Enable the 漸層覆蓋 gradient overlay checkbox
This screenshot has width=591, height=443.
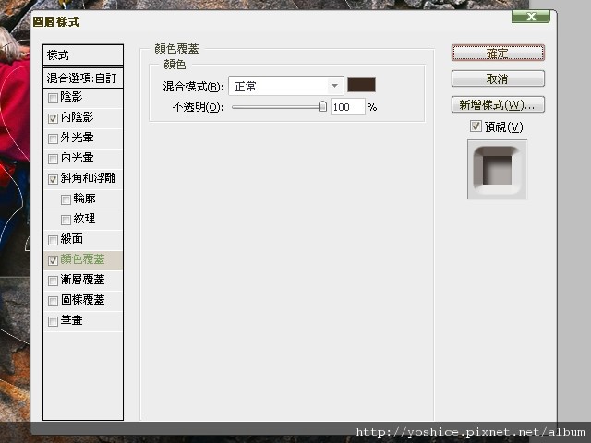53,281
